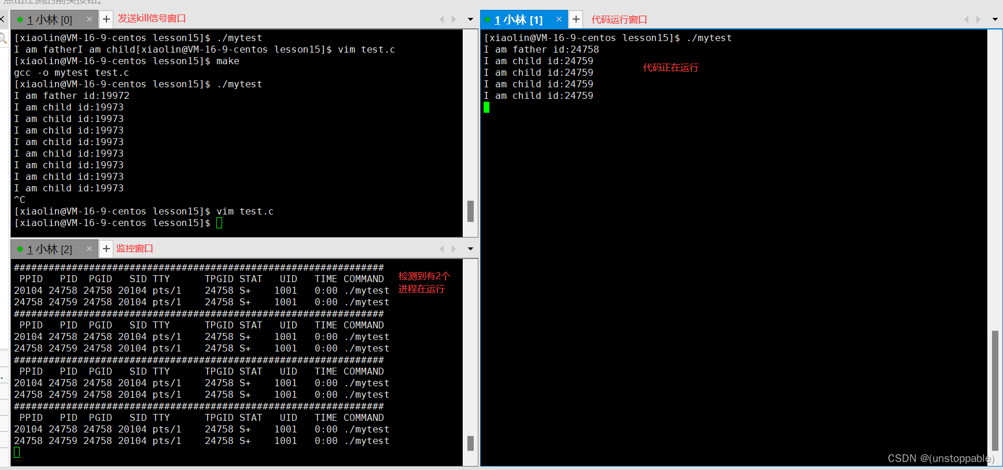This screenshot has width=1003, height=470.
Task: Click the empty prompt cursor in 小林 [0] terminal
Action: click(x=219, y=223)
